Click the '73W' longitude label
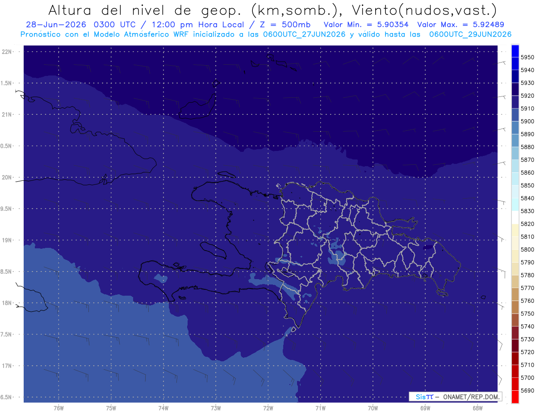This screenshot has height=414, width=536. 216,408
